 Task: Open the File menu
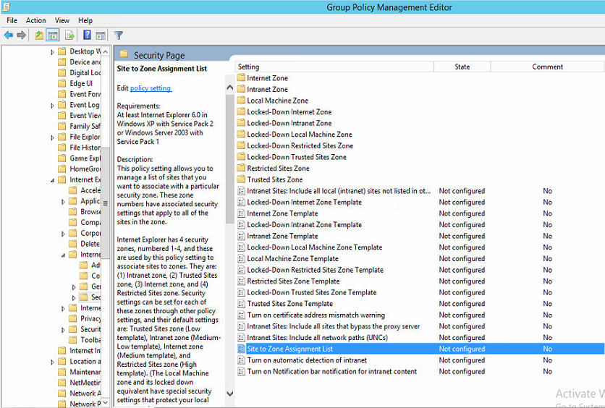(12, 20)
